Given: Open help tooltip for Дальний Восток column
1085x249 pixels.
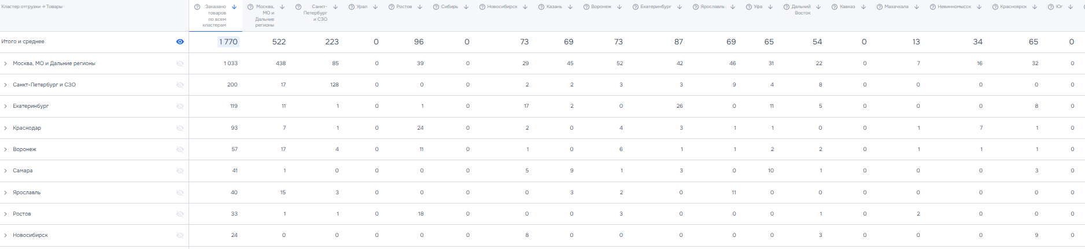Looking at the screenshot, I should tap(787, 7).
